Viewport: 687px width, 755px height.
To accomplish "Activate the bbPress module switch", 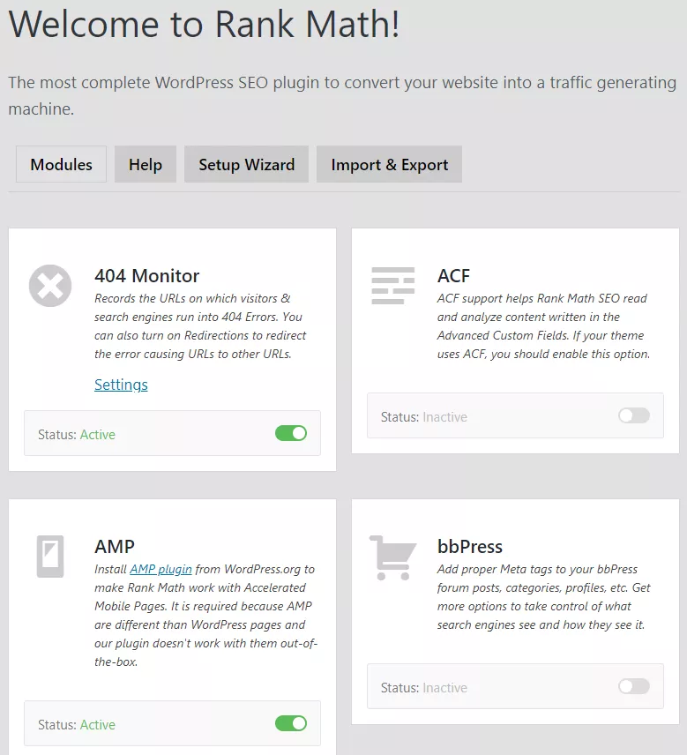I will (x=634, y=686).
